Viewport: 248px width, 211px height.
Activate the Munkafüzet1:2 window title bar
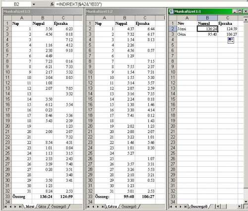[x=125, y=11]
